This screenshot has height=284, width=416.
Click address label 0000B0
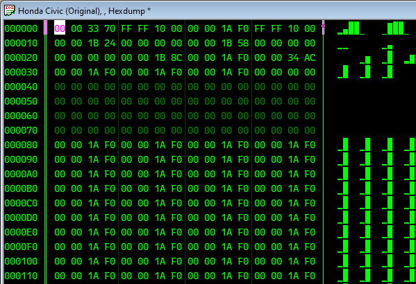21,188
